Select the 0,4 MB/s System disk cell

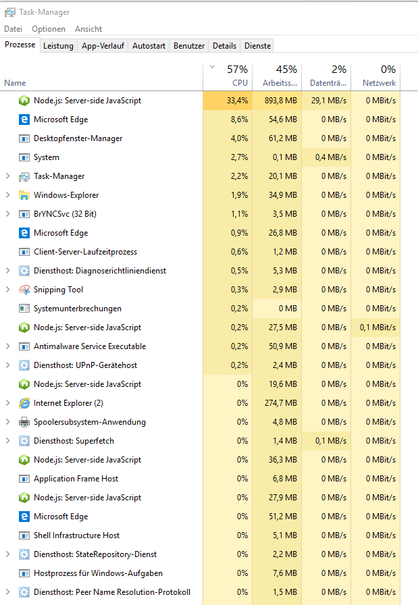click(x=326, y=157)
